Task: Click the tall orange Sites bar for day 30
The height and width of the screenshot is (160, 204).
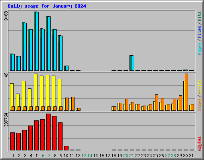Action: click(186, 92)
